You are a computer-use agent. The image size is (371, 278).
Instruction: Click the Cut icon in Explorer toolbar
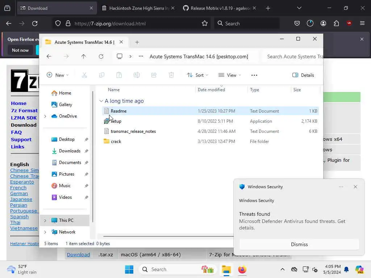tap(84, 75)
